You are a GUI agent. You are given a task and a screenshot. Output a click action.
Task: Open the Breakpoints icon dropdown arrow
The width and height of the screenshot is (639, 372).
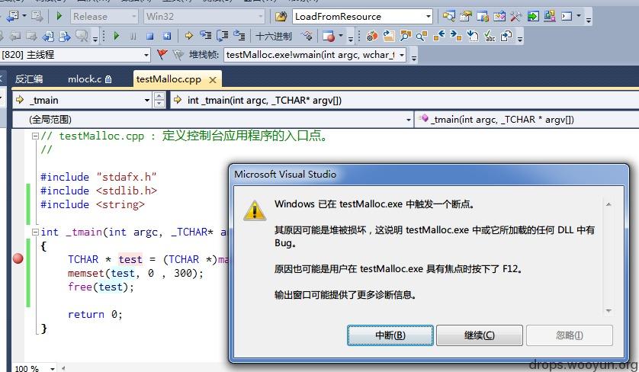coord(341,37)
